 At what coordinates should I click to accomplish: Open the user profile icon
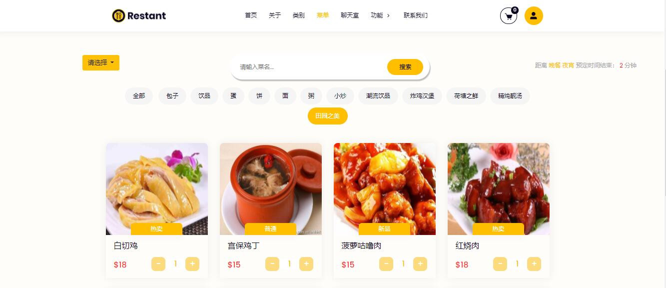(534, 15)
